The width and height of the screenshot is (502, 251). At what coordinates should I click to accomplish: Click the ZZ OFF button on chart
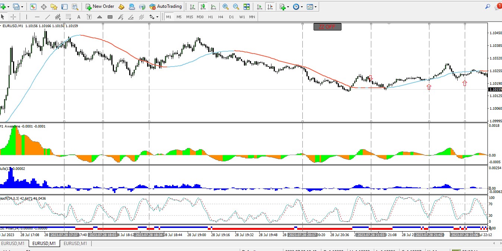(x=327, y=27)
